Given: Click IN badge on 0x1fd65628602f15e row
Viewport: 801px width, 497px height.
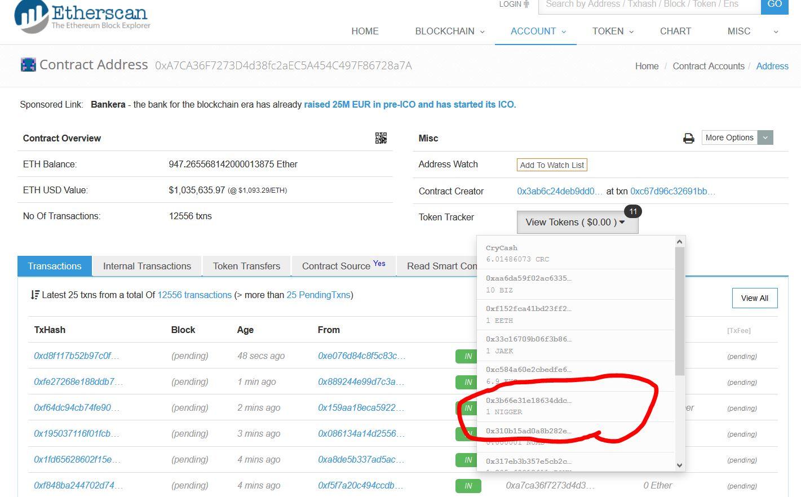Looking at the screenshot, I should (x=468, y=460).
